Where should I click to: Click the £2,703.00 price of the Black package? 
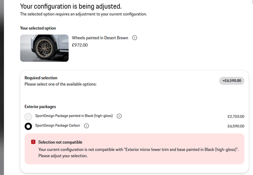pyautogui.click(x=236, y=116)
